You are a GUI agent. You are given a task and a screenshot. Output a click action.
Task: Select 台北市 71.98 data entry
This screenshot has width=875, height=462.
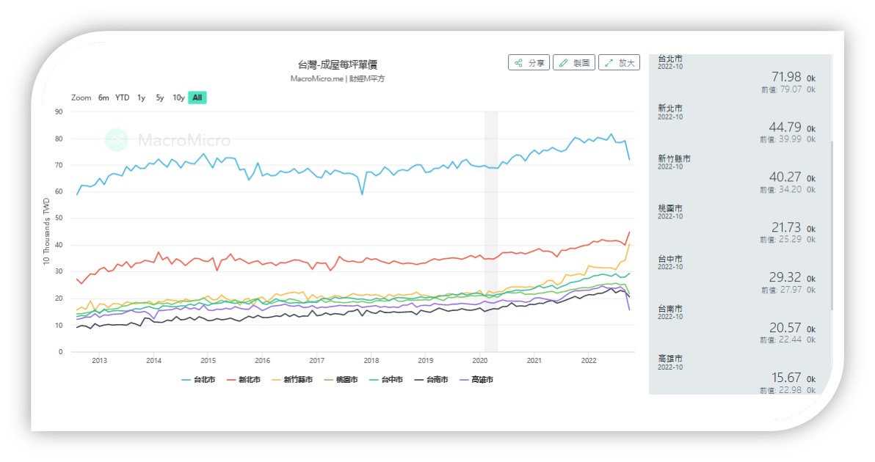(x=737, y=74)
